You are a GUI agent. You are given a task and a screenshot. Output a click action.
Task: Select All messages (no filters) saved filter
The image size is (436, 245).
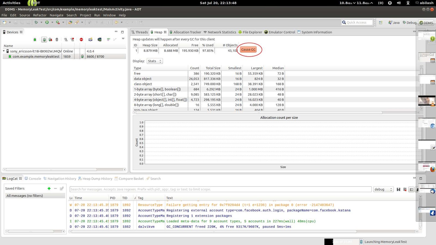point(25,195)
